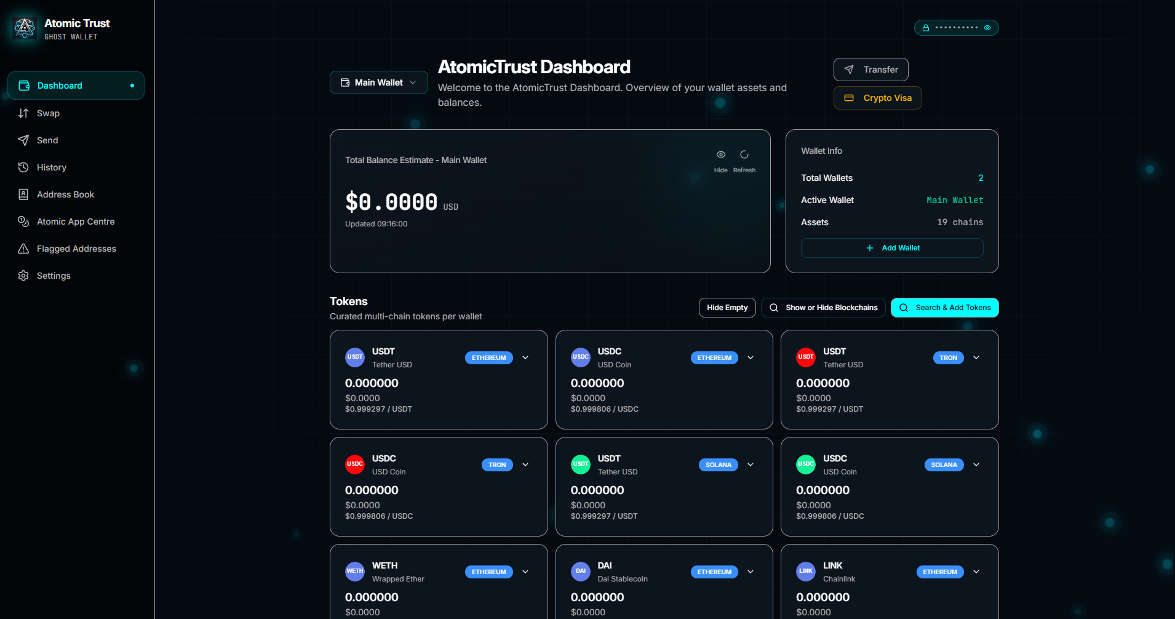Screen dimensions: 1175x619
Task: Click the lock icon in the masked address pill
Action: point(925,28)
